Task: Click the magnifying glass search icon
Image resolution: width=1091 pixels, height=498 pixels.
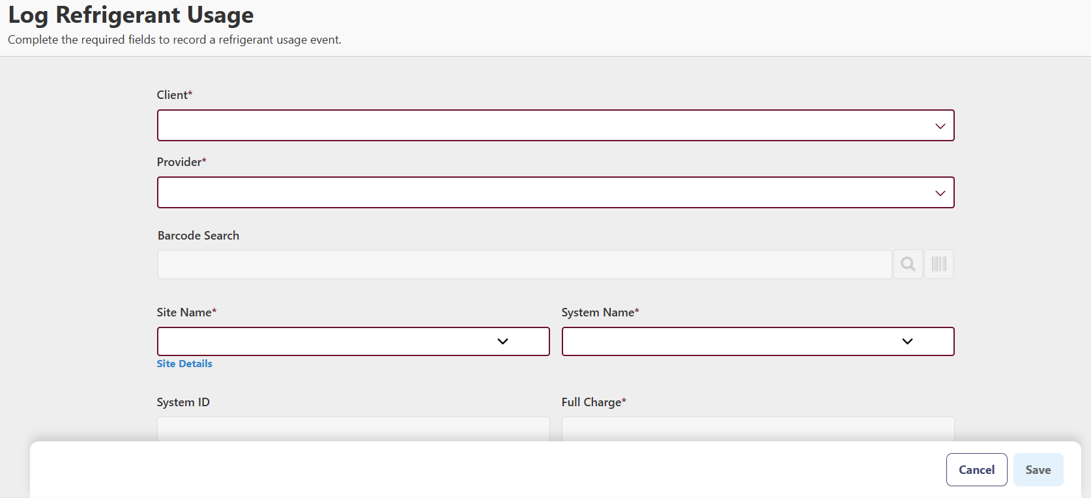Action: [908, 264]
